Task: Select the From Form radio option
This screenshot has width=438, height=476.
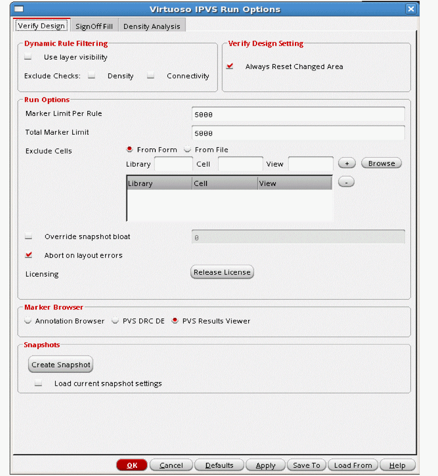Action: tap(130, 149)
